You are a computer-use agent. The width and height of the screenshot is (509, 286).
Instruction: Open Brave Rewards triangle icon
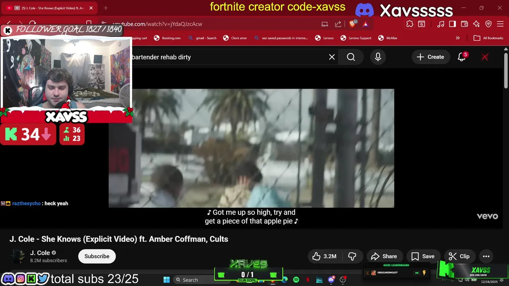click(x=365, y=24)
